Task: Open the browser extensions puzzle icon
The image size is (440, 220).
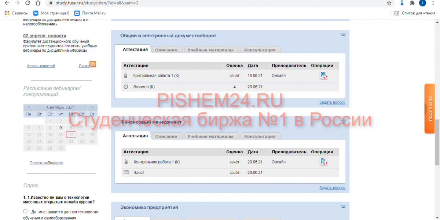Action: (x=412, y=3)
